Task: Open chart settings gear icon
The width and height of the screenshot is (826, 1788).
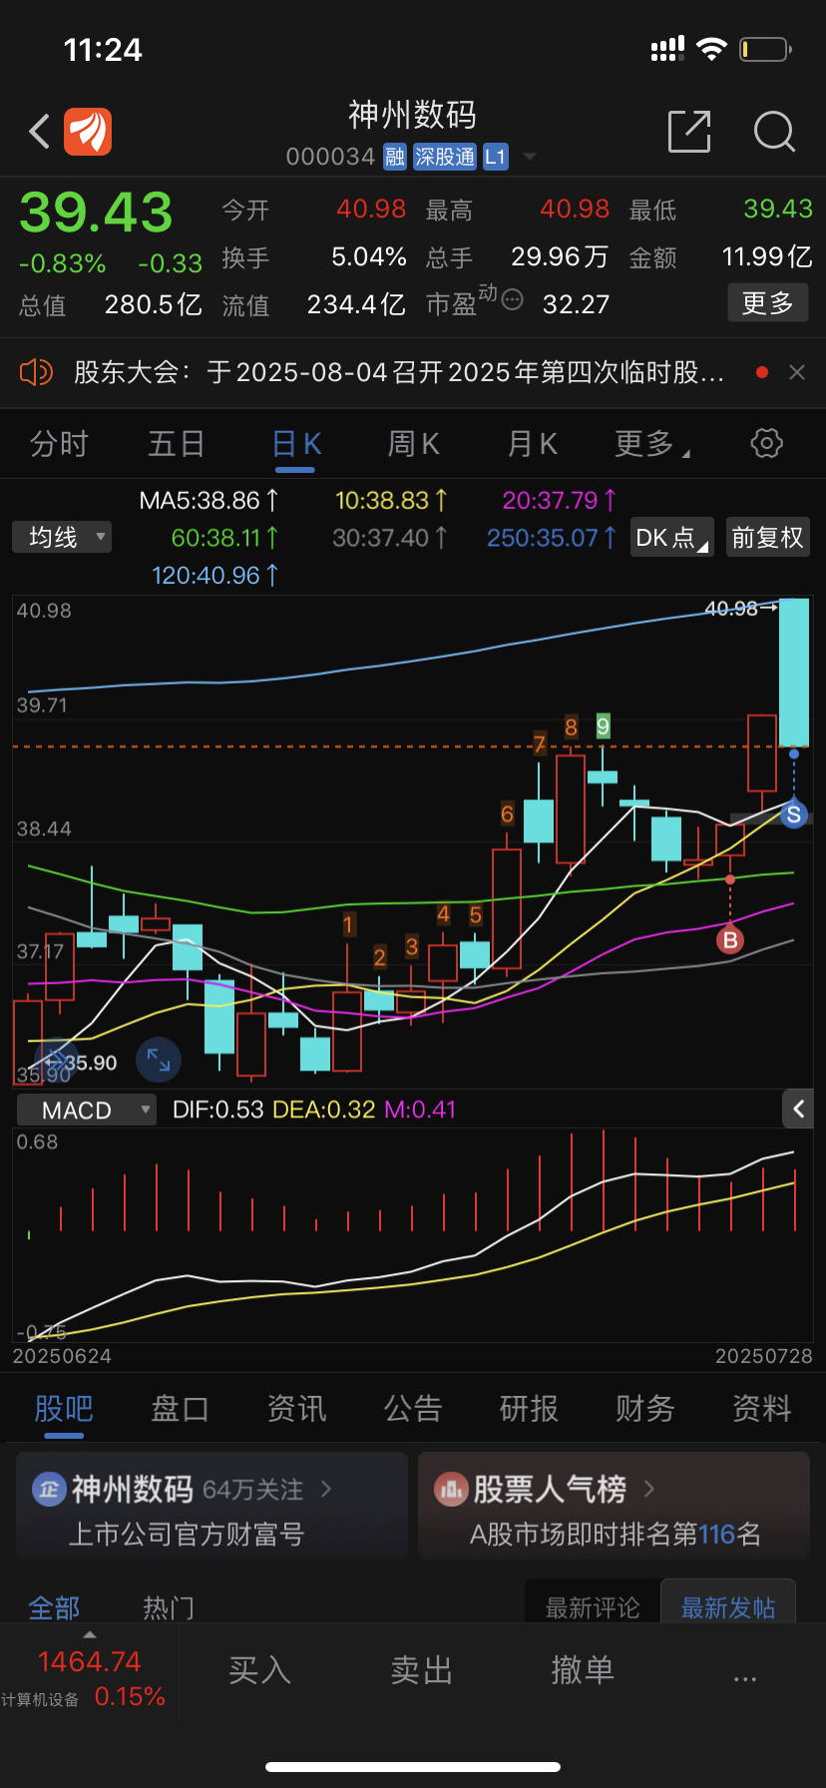Action: click(x=766, y=443)
